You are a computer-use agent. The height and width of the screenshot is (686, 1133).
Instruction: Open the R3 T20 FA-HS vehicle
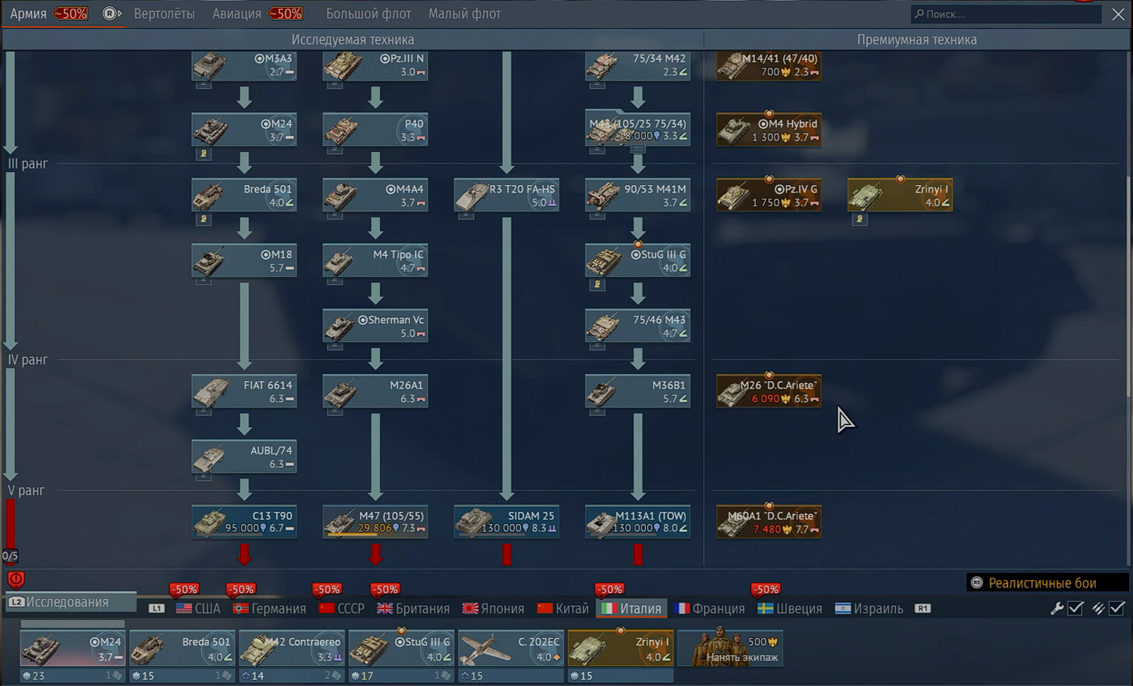tap(506, 195)
